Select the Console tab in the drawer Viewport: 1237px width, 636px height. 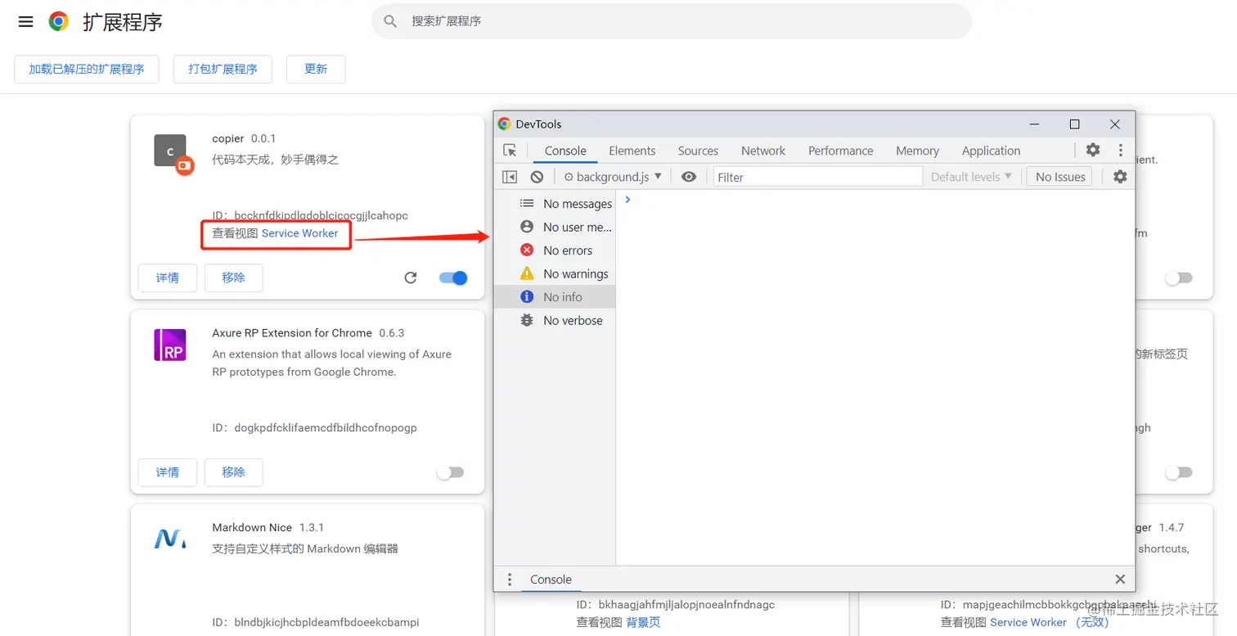(551, 580)
